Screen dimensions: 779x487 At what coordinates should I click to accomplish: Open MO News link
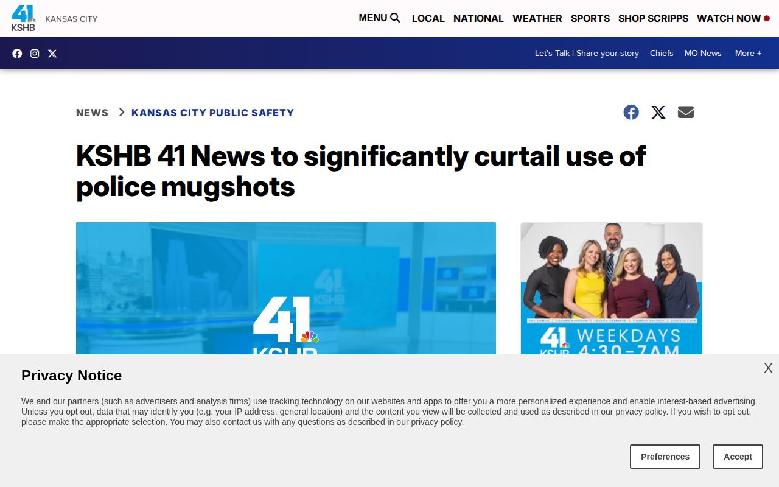[703, 53]
